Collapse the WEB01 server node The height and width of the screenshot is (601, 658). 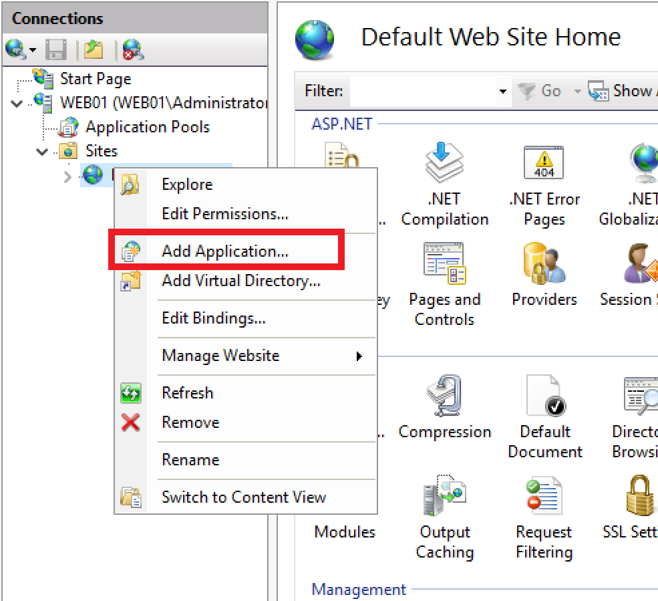[x=16, y=103]
